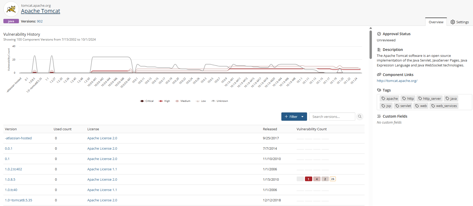Open Apache License 2.0 for version 0.1
473x206 pixels.
pyautogui.click(x=102, y=159)
